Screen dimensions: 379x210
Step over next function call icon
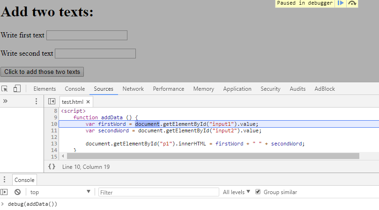click(x=351, y=3)
